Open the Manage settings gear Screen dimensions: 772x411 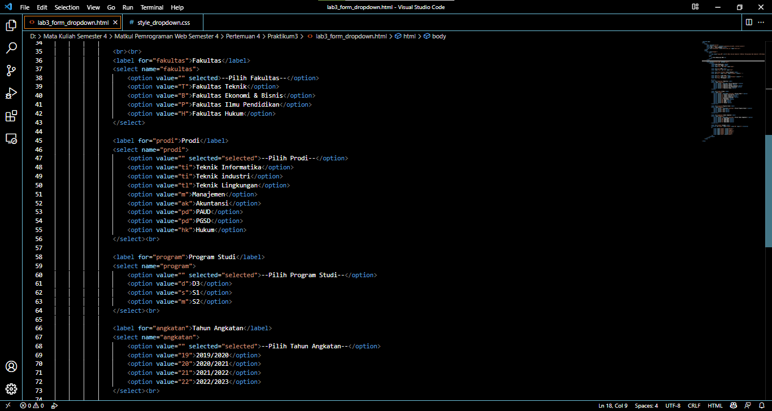point(11,389)
